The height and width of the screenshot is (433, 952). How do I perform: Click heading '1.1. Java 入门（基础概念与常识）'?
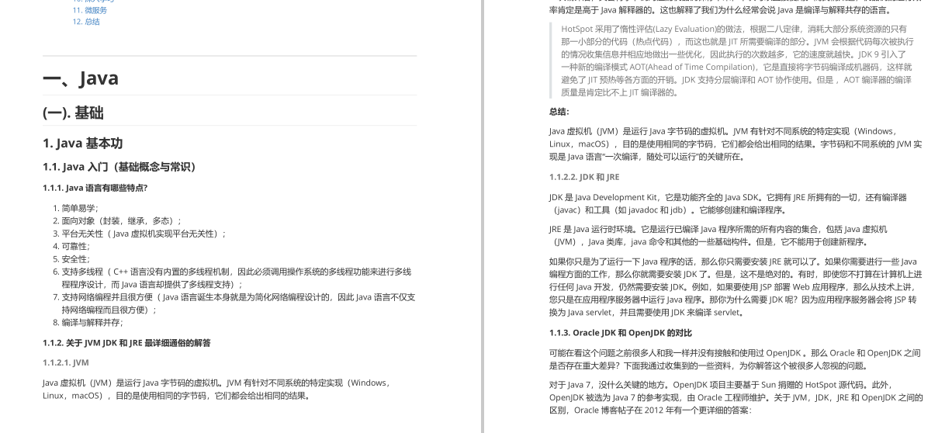coord(122,167)
